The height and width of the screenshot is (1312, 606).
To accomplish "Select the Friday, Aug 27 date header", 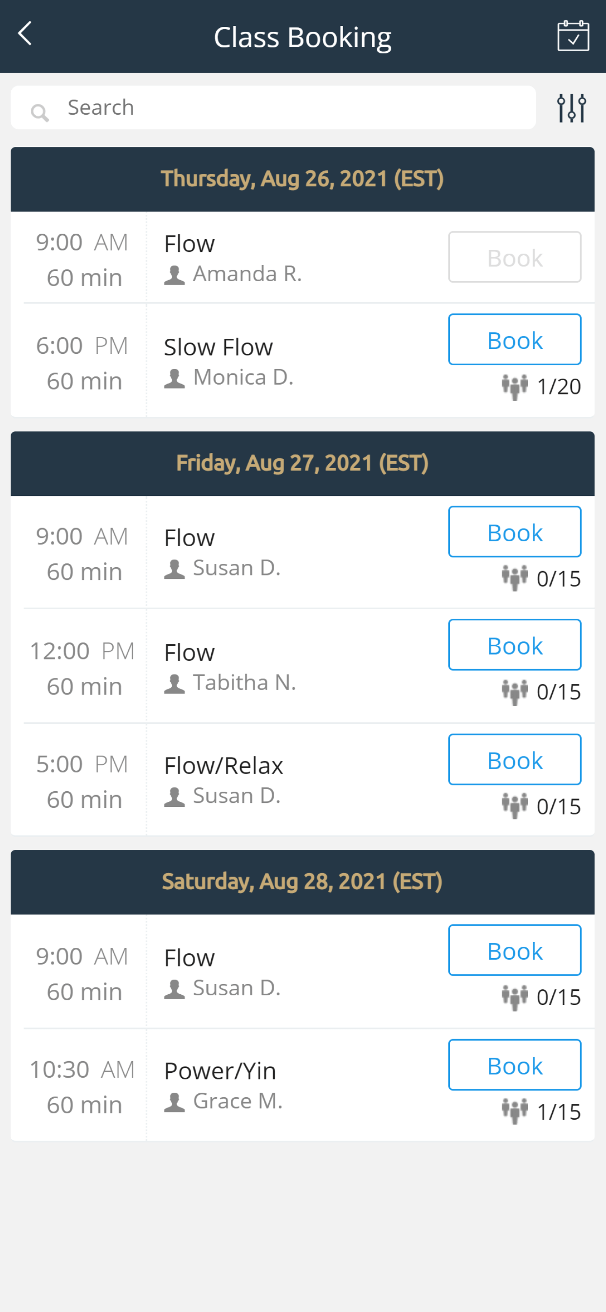I will point(303,464).
